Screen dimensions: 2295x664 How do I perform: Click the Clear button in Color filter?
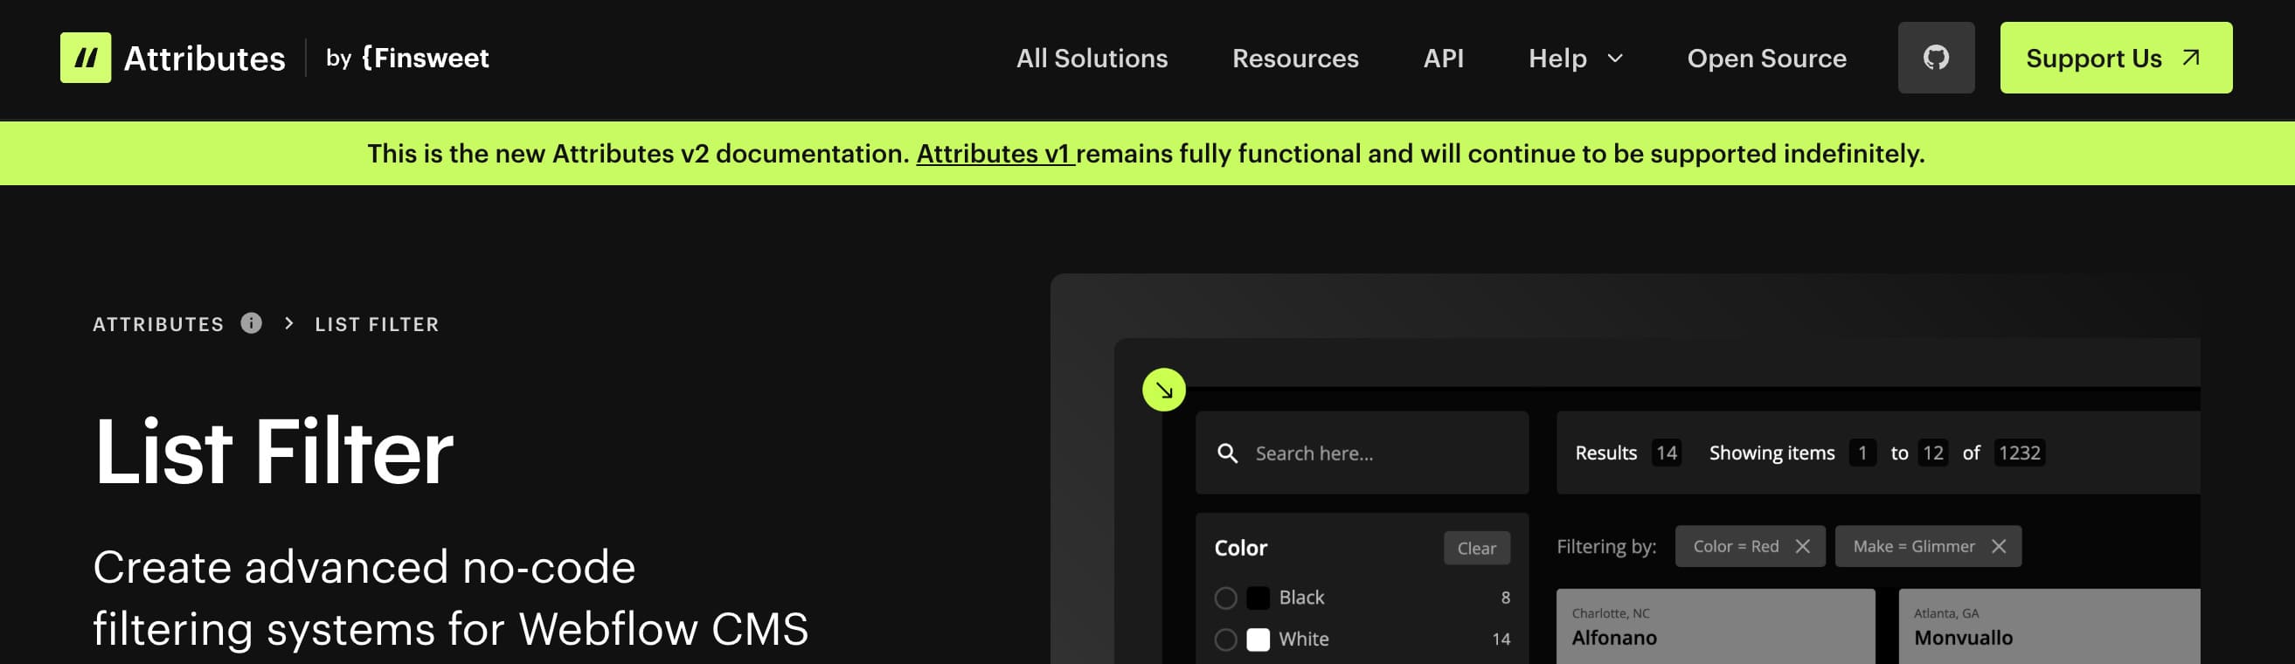click(1476, 549)
